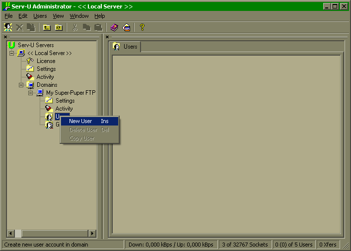Open the Edit menu
Viewport: 351px width, 251px height.
(23, 16)
